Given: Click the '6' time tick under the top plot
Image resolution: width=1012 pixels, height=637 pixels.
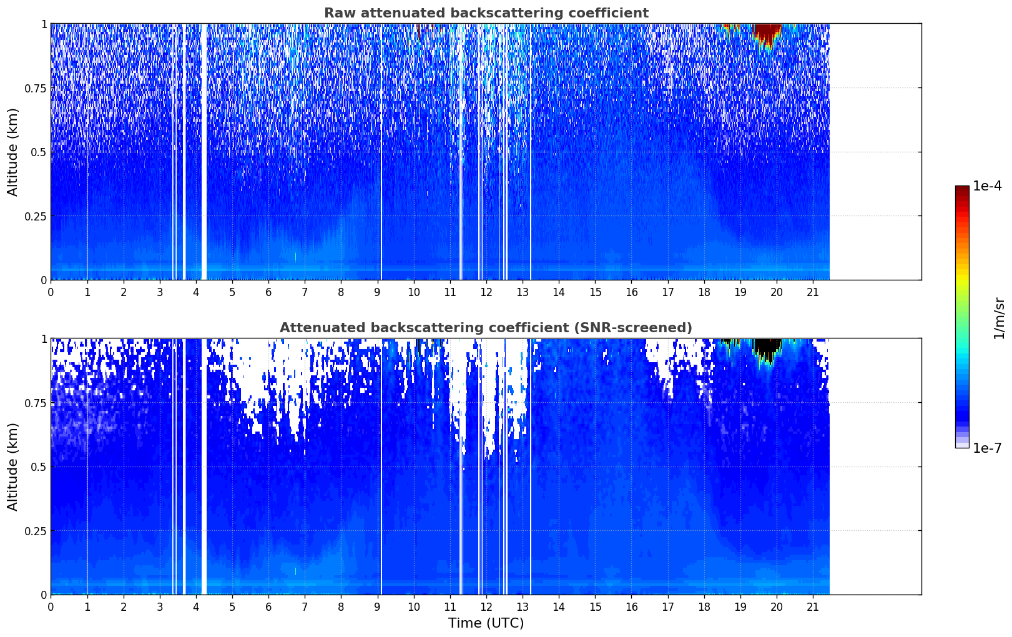Looking at the screenshot, I should [x=268, y=292].
